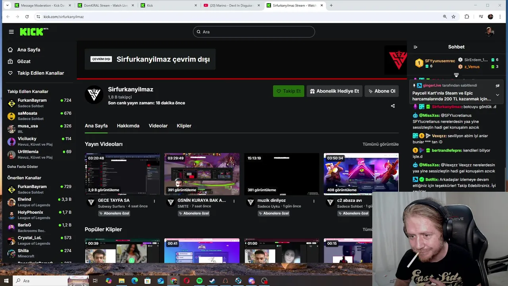Click the Takip Et follow button
This screenshot has height=286, width=508.
[289, 91]
